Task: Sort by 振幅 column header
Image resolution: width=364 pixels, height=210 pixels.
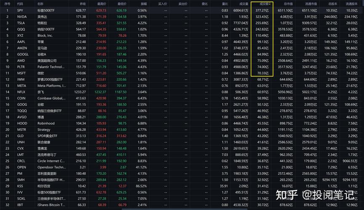Action: tap(144, 4)
